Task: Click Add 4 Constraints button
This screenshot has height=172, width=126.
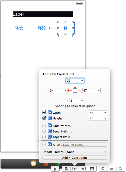Action: 75,158
